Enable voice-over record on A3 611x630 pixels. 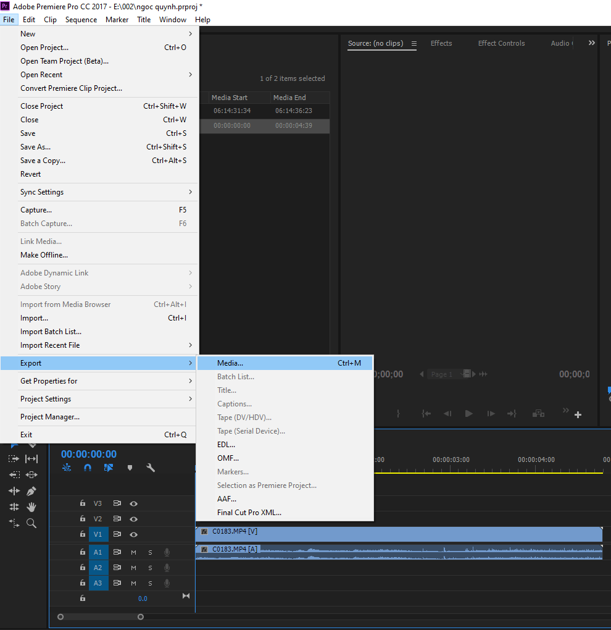(167, 583)
